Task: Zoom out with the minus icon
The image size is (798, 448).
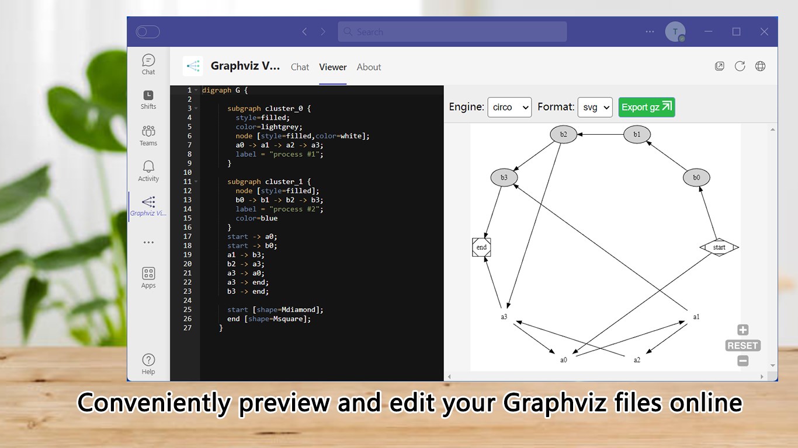Action: pyautogui.click(x=743, y=361)
